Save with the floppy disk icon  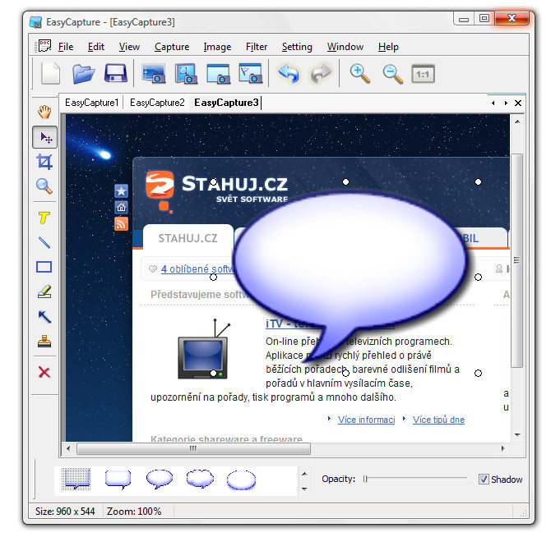(116, 74)
